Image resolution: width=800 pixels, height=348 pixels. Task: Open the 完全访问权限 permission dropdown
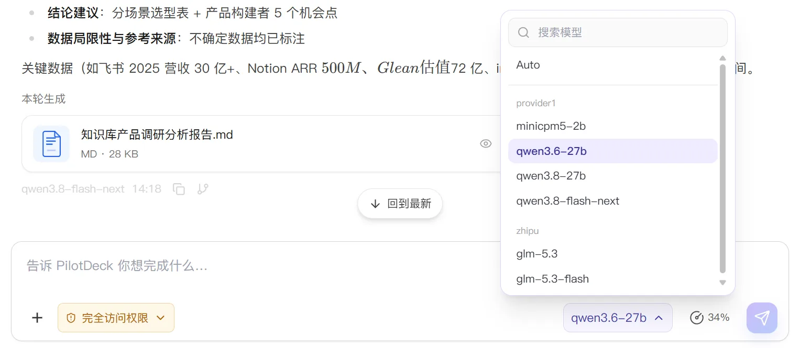click(116, 318)
